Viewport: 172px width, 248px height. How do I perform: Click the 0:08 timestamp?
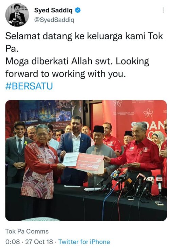[13, 242]
